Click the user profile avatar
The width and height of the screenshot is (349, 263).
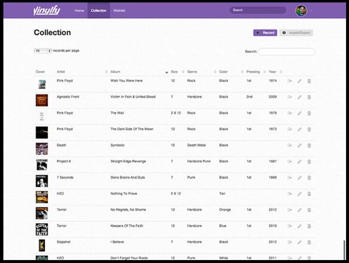(301, 10)
